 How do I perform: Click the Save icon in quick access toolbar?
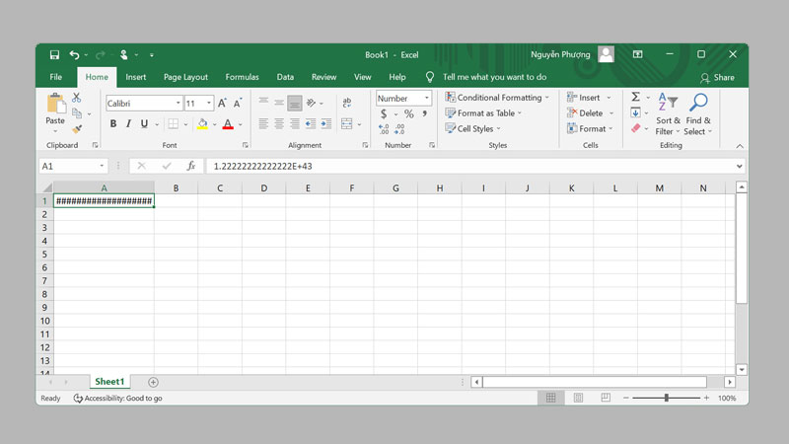pos(54,55)
